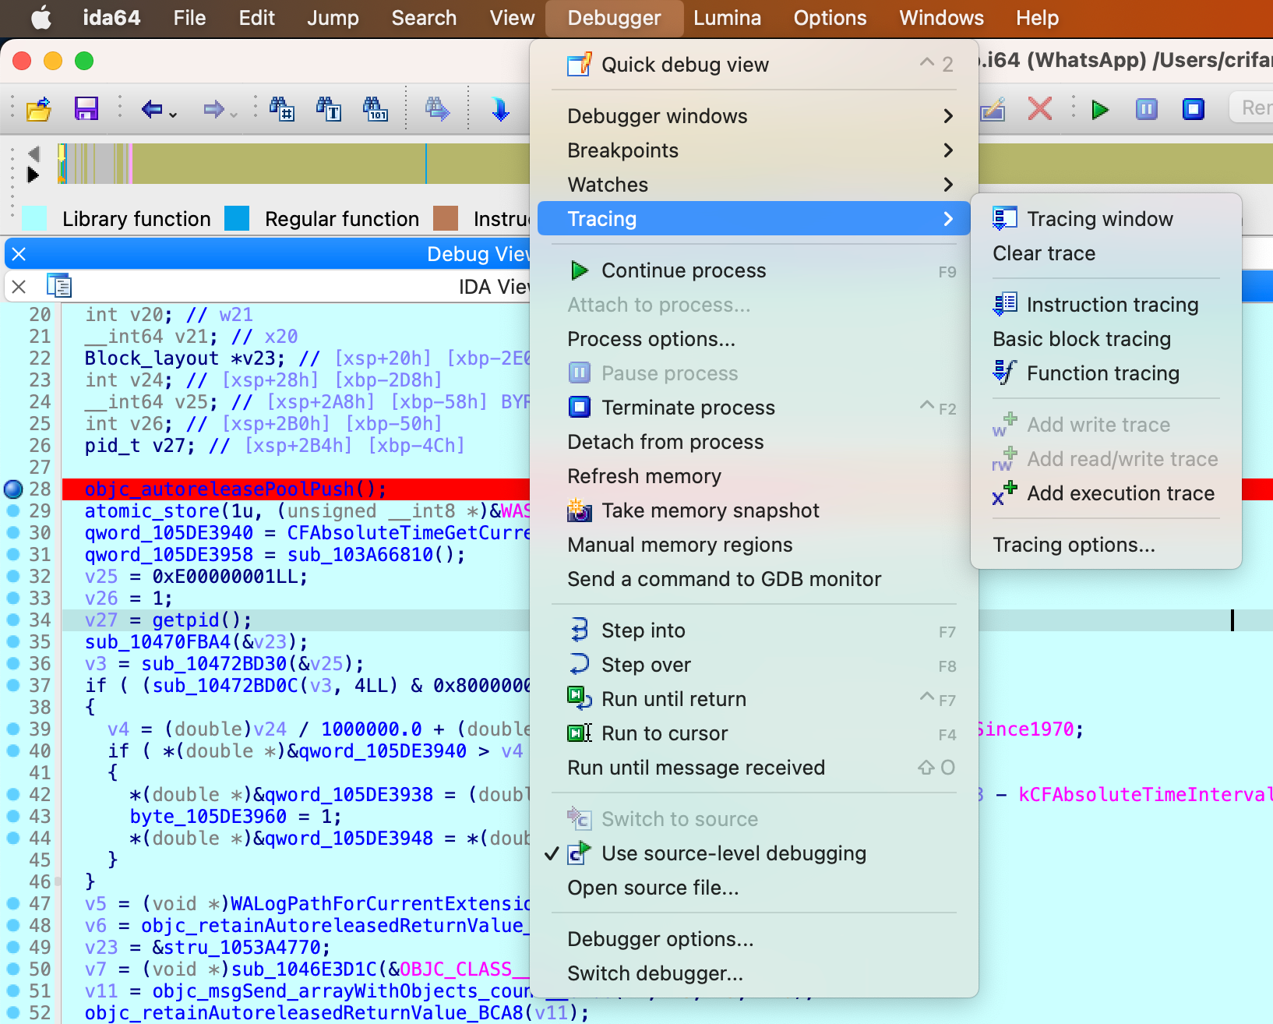The image size is (1273, 1024).
Task: Select Terminate process
Action: tap(753, 408)
